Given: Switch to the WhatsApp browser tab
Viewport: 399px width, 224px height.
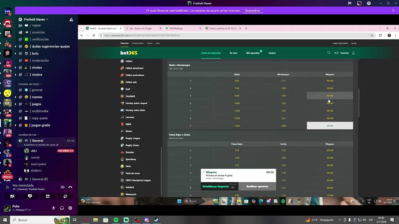Looking at the screenshot, I should [x=183, y=28].
